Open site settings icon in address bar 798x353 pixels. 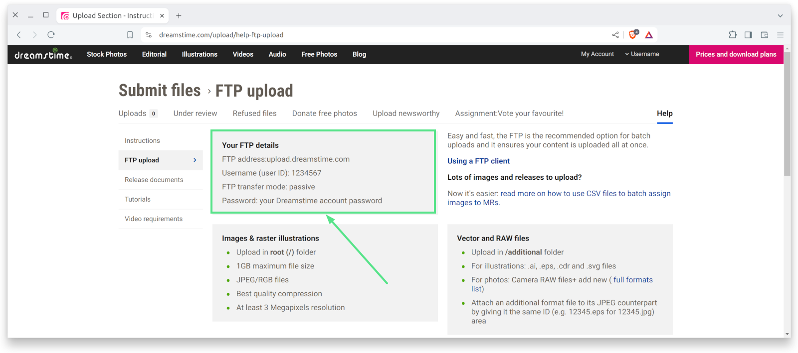pos(149,35)
